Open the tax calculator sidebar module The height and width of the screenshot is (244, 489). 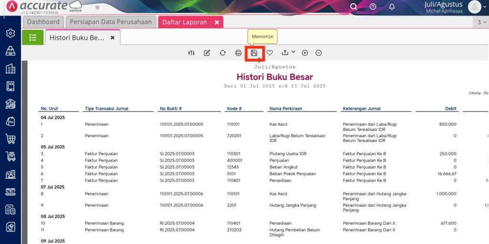tap(11, 210)
